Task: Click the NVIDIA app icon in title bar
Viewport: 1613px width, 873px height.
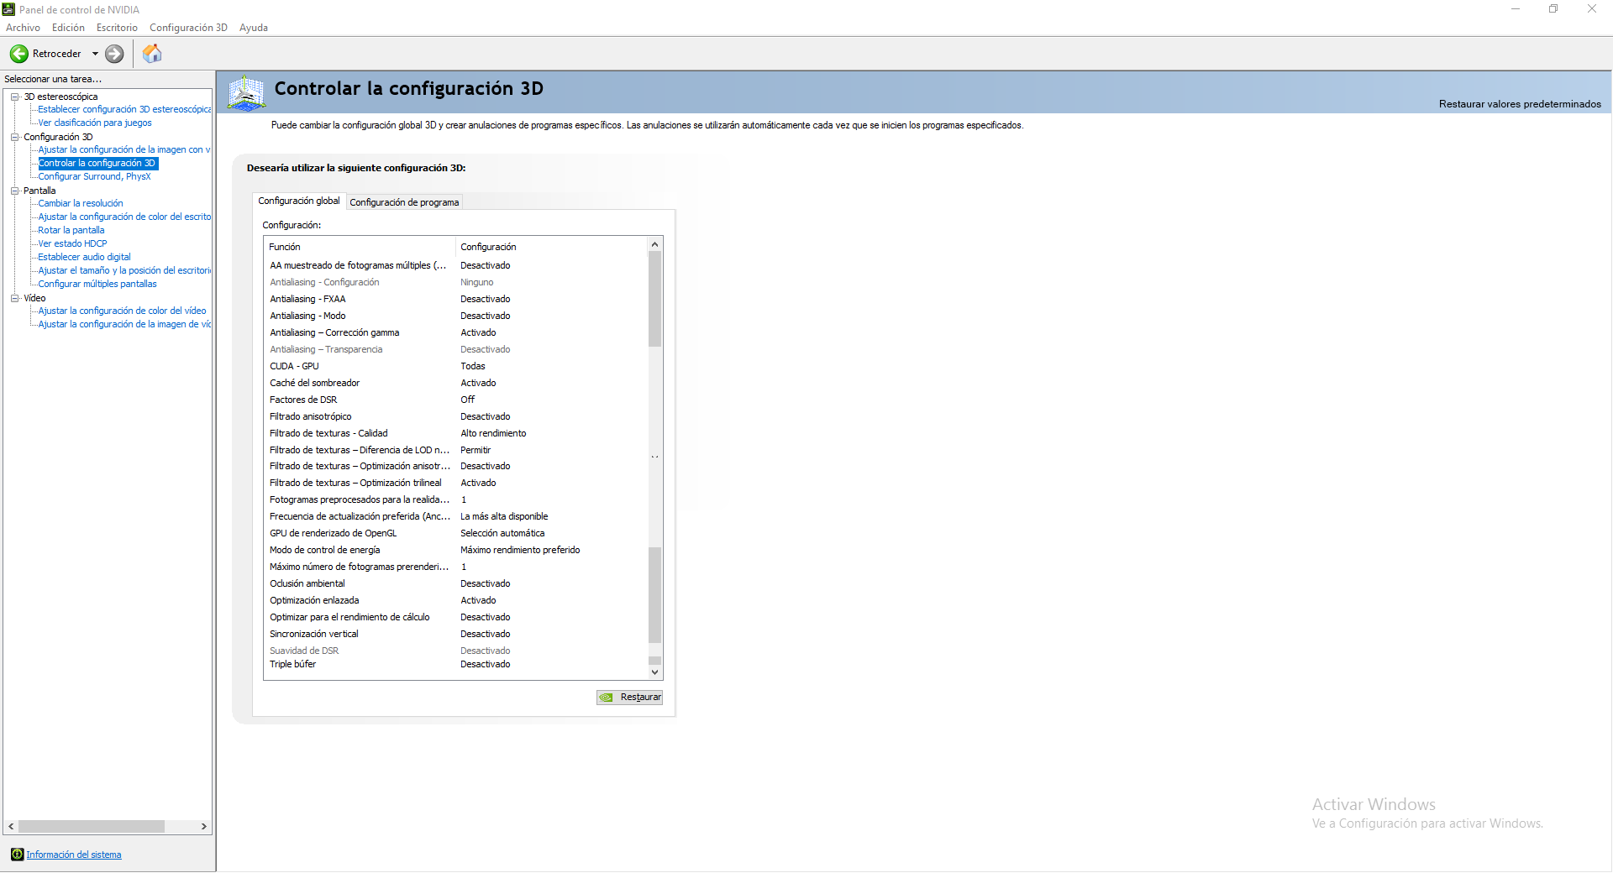Action: [x=8, y=9]
